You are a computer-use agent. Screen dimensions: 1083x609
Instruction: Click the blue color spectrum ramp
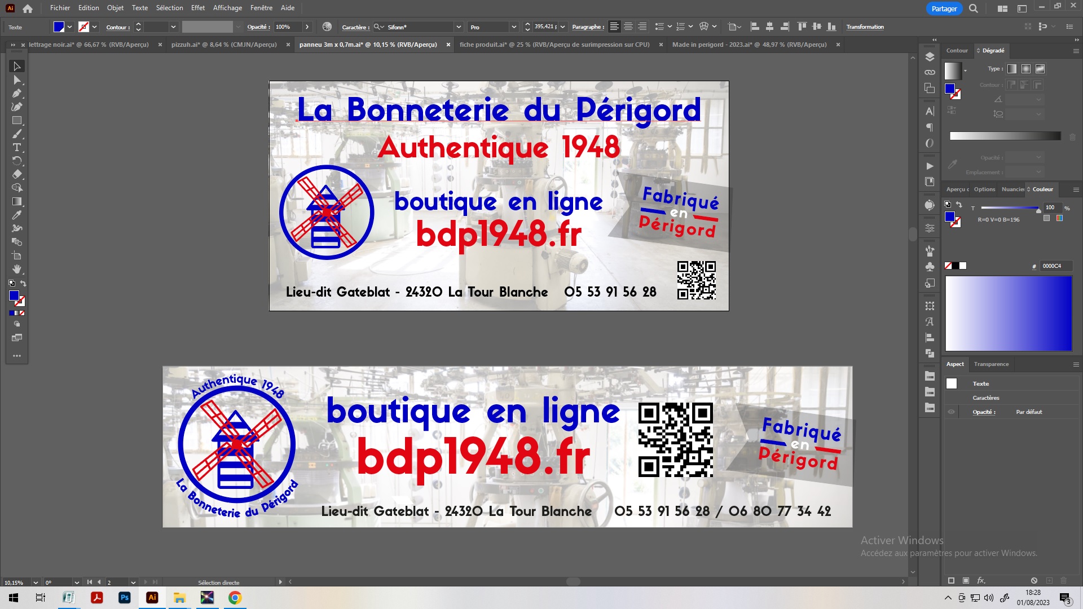point(1009,314)
